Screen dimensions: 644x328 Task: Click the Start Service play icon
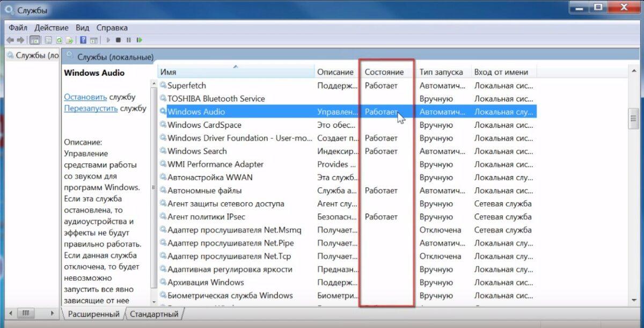108,40
